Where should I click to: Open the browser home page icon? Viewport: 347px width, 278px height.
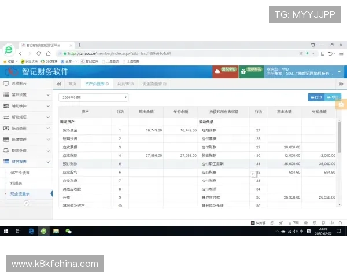tap(48, 53)
